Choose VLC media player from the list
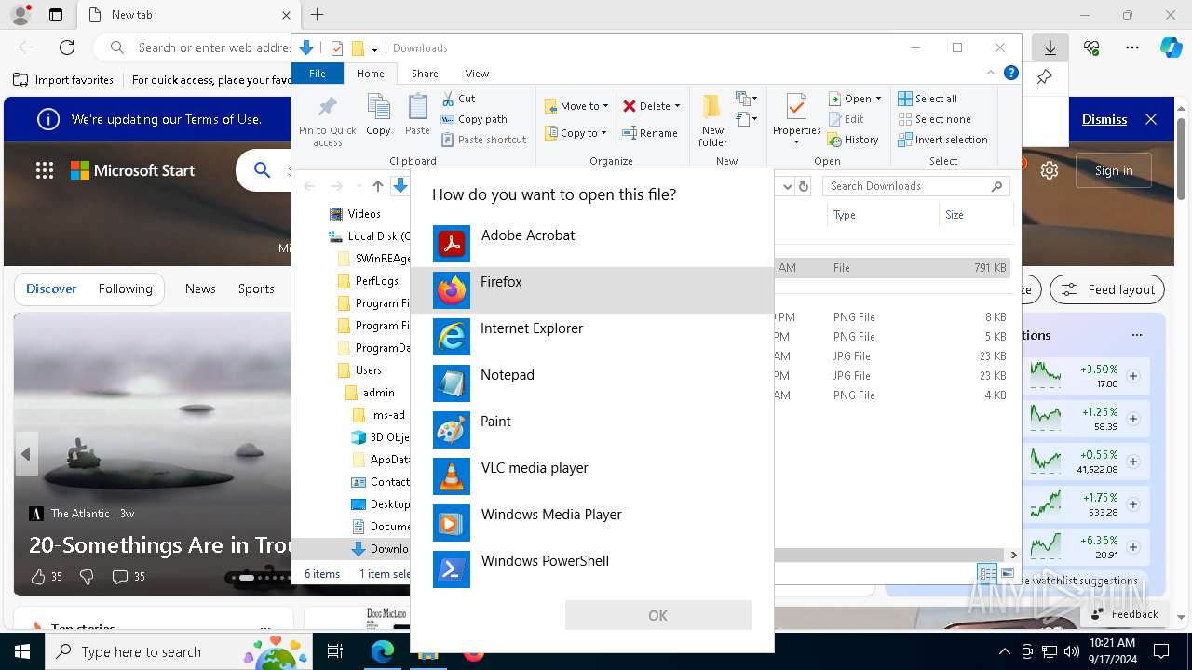The width and height of the screenshot is (1192, 670). (x=592, y=476)
